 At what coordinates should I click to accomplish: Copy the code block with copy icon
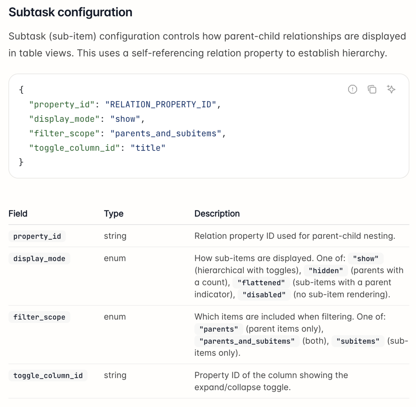click(372, 89)
